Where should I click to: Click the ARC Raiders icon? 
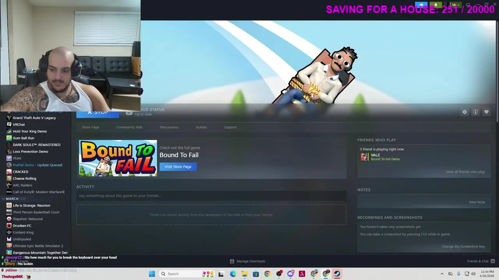pos(9,185)
